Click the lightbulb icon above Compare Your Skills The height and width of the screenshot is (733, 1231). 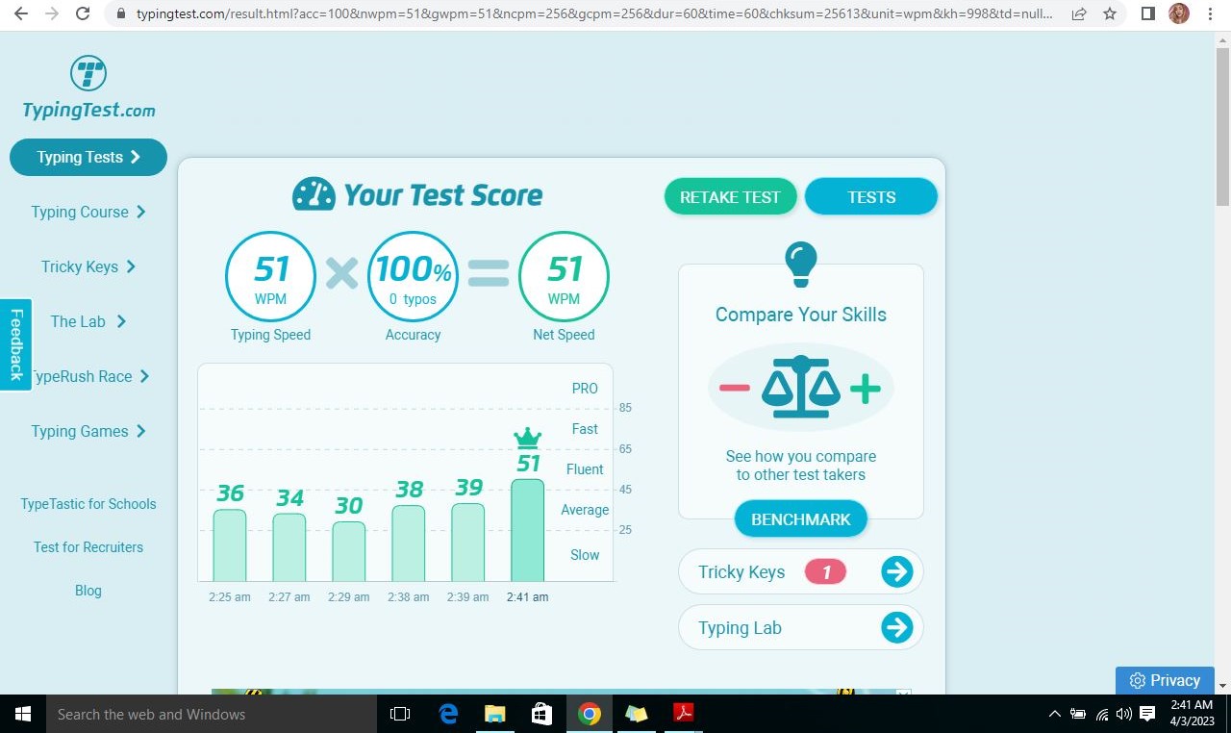[801, 263]
